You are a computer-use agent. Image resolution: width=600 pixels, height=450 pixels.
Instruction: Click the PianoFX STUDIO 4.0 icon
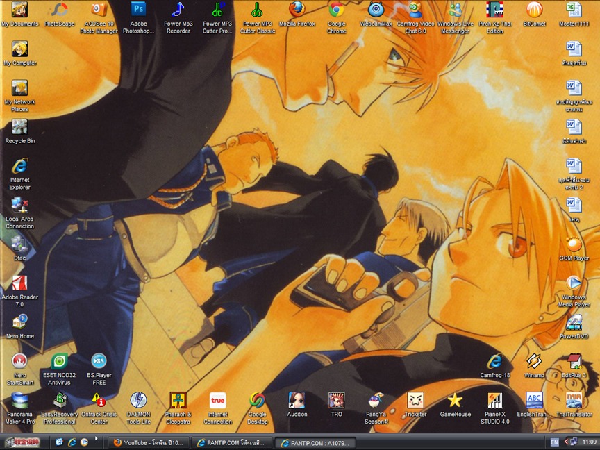pos(494,408)
